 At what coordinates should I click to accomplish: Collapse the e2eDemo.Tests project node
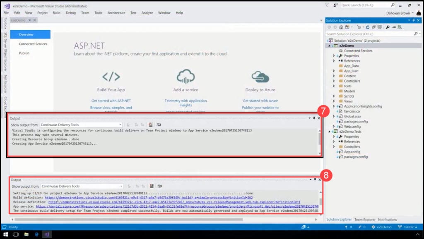(x=329, y=131)
